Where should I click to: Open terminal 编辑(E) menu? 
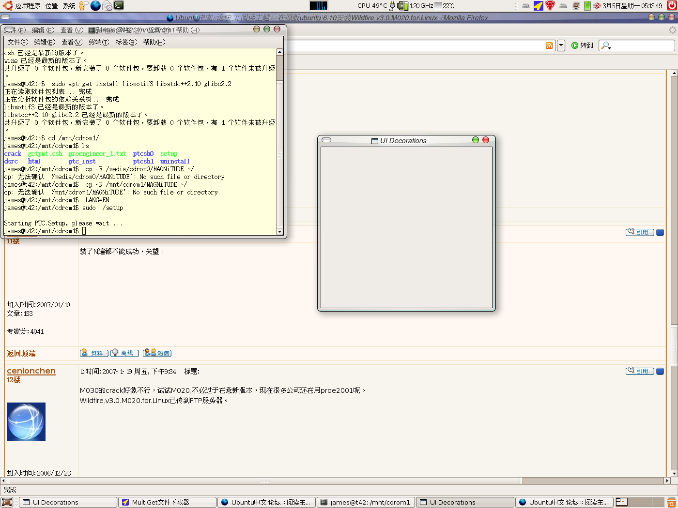[x=45, y=42]
